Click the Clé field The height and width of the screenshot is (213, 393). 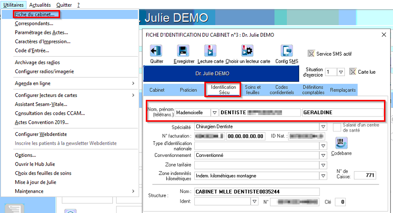pyautogui.click(x=341, y=202)
